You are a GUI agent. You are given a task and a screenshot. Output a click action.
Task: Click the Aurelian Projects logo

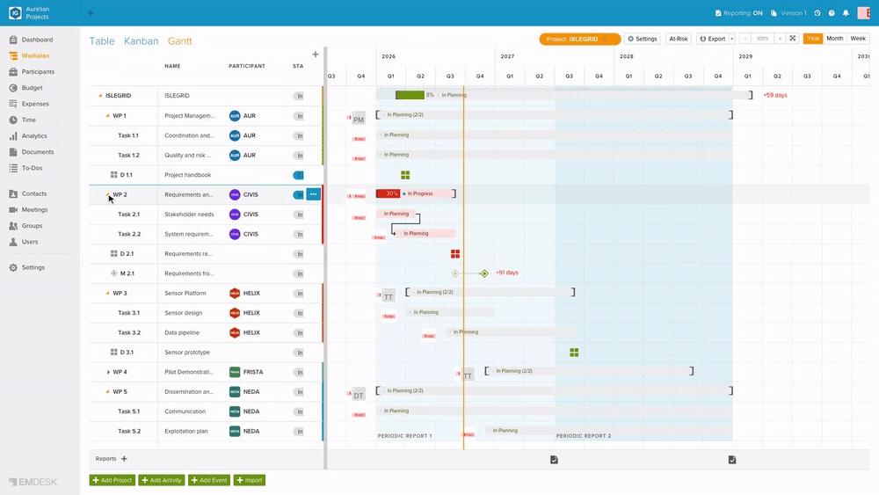(x=15, y=13)
